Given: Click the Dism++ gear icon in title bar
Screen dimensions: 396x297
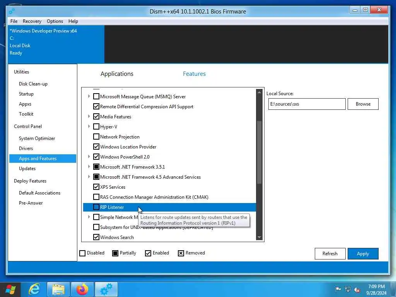Looking at the screenshot, I should point(12,11).
